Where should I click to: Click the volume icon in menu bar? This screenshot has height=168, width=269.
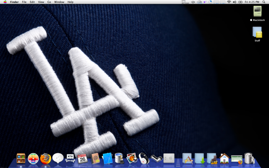tap(235, 2)
